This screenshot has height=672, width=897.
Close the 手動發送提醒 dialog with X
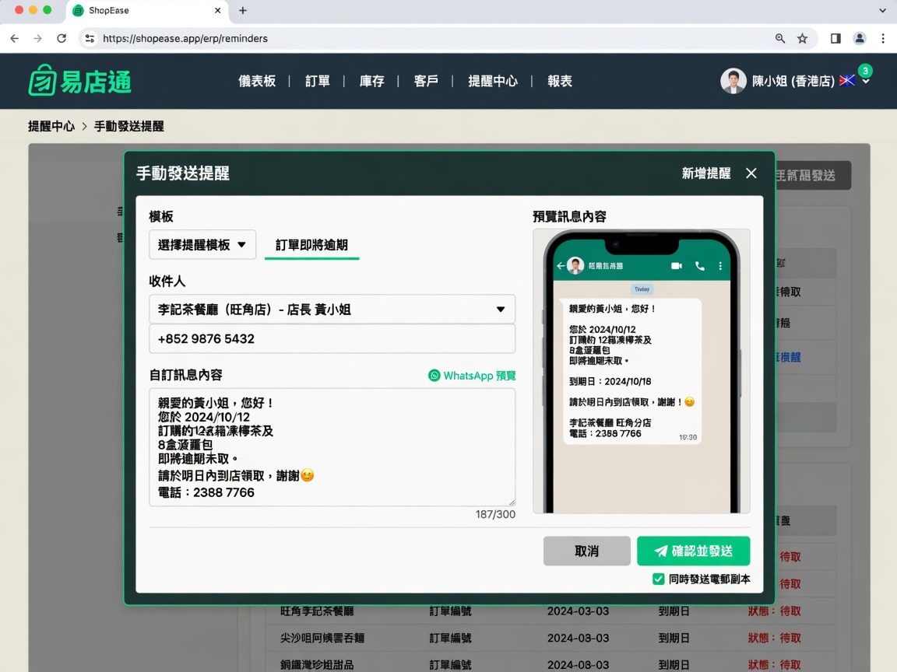tap(751, 173)
